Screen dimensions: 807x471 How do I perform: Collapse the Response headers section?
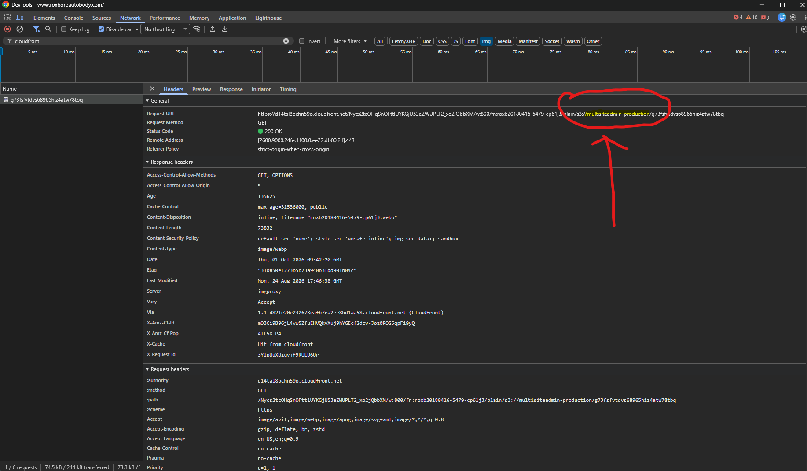point(147,162)
